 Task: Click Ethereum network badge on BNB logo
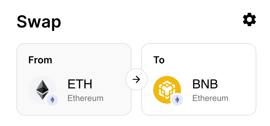coord(177,100)
